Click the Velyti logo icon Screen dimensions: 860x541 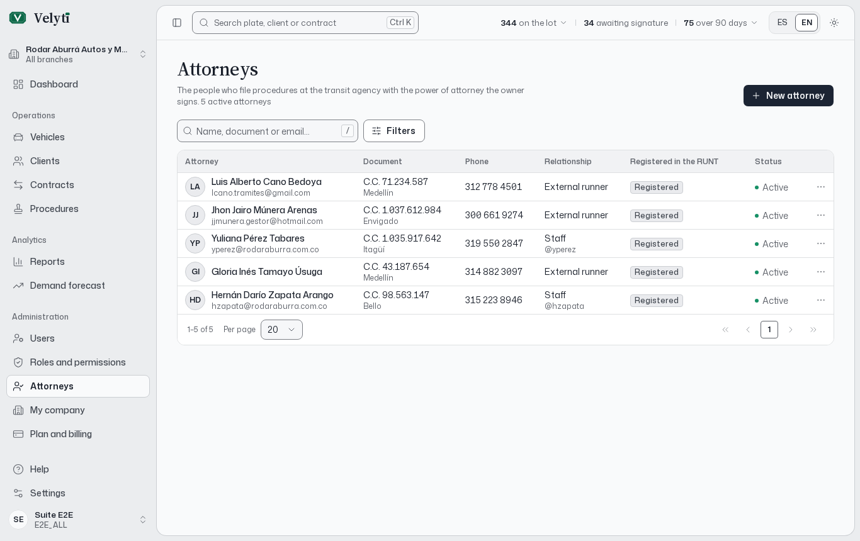tap(18, 18)
